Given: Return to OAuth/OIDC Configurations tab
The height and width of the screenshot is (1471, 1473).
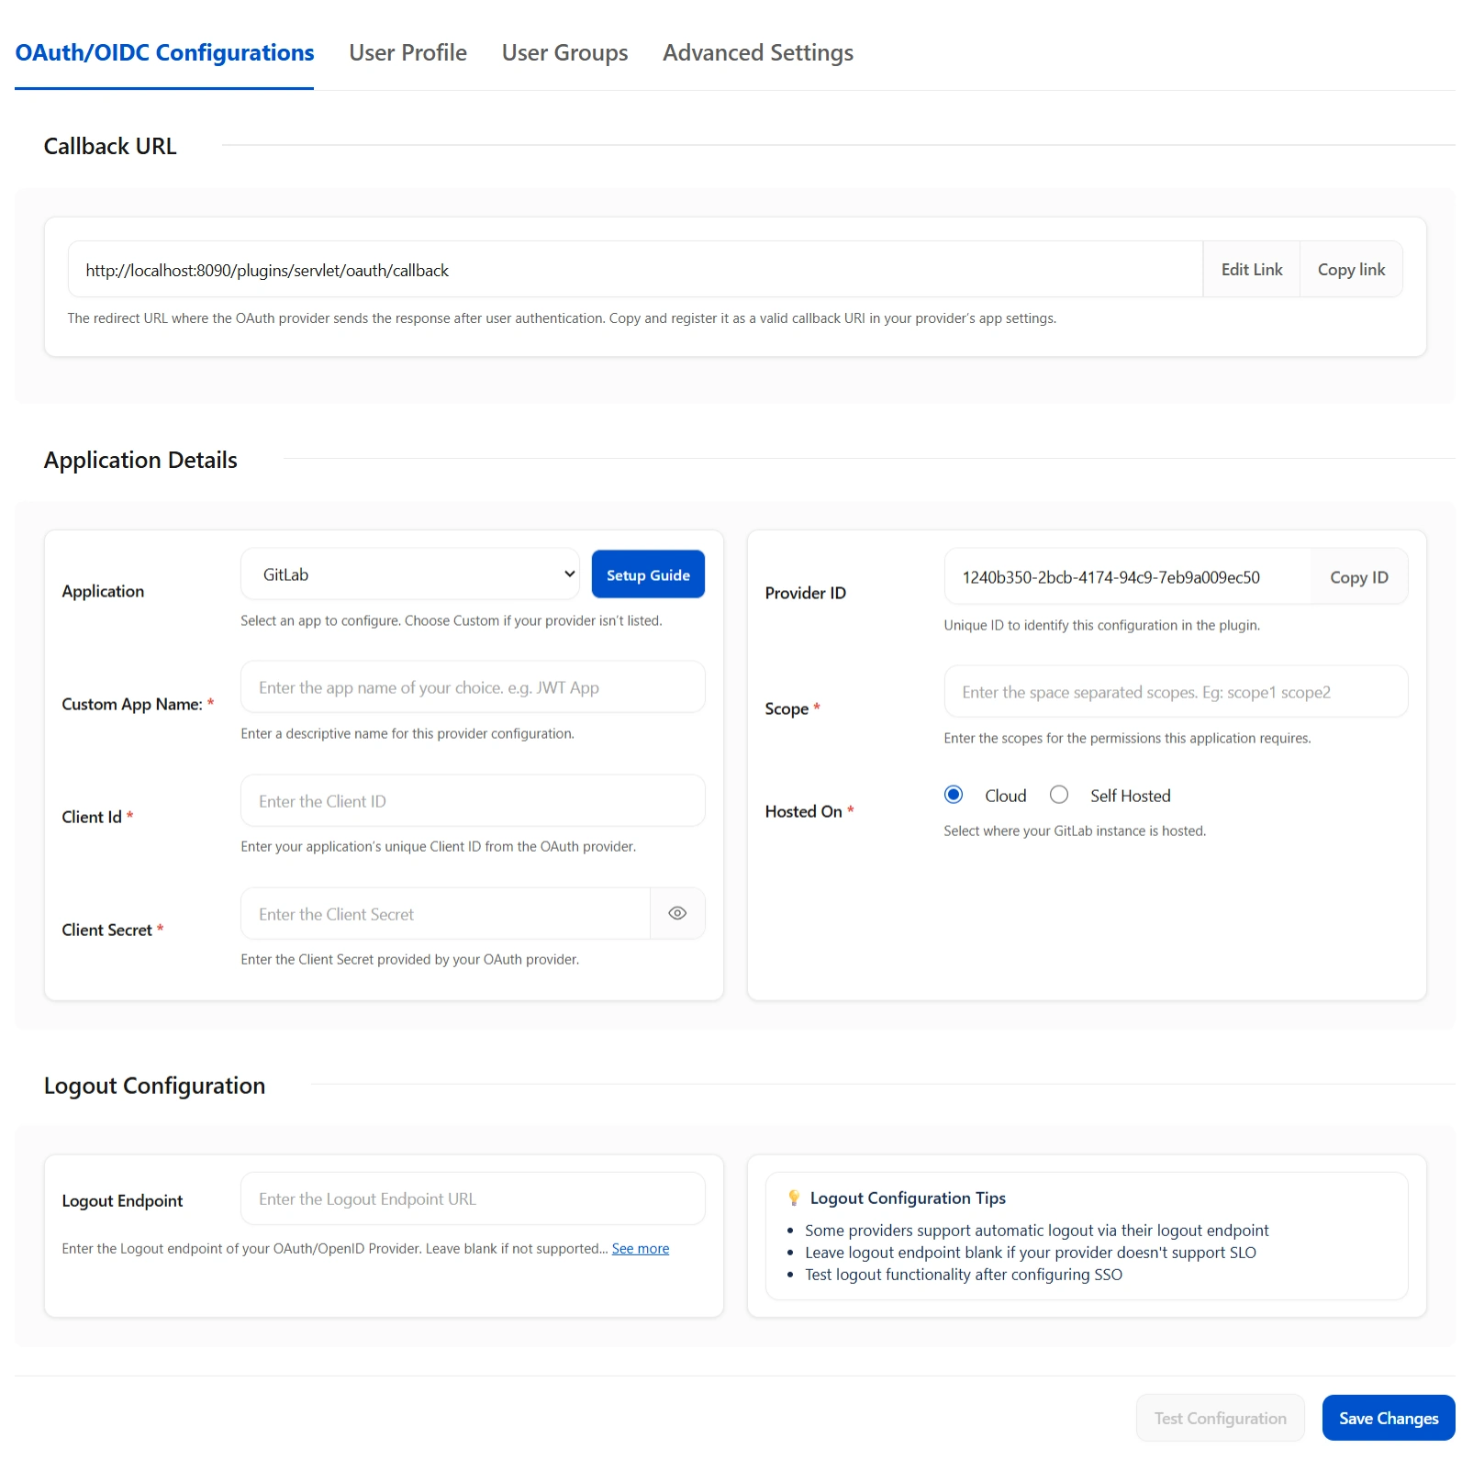Looking at the screenshot, I should coord(164,52).
